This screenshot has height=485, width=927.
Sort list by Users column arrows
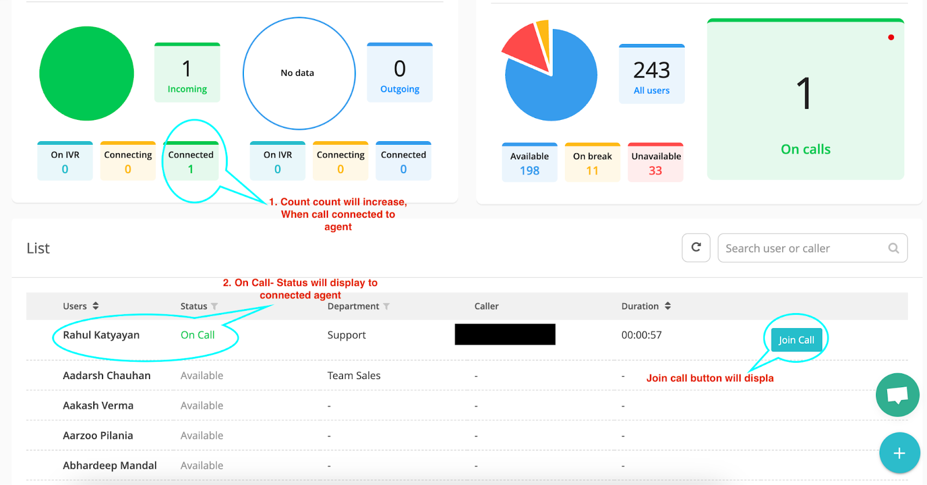click(x=96, y=306)
